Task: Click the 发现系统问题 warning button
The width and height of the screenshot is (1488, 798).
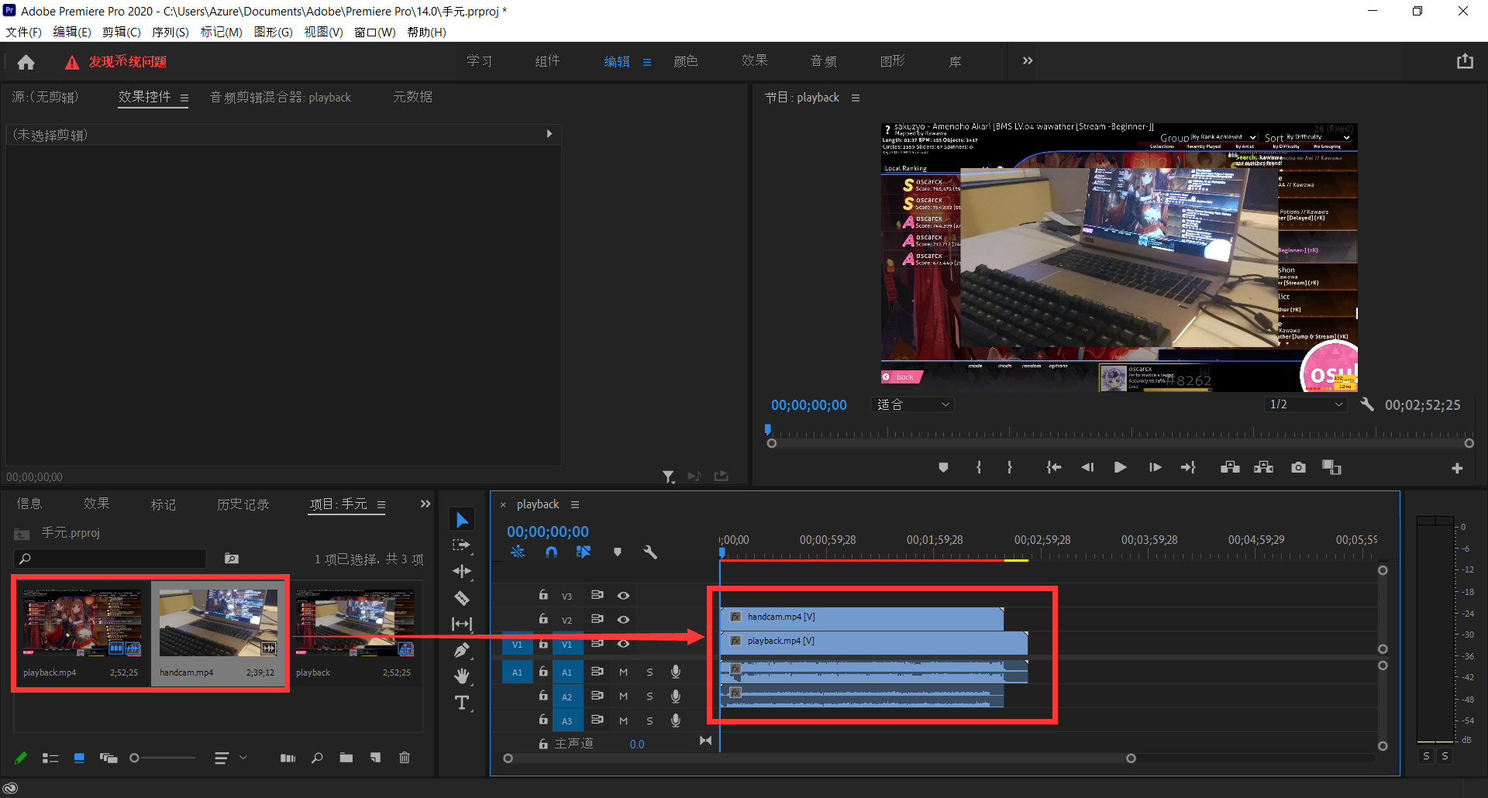Action: click(116, 62)
